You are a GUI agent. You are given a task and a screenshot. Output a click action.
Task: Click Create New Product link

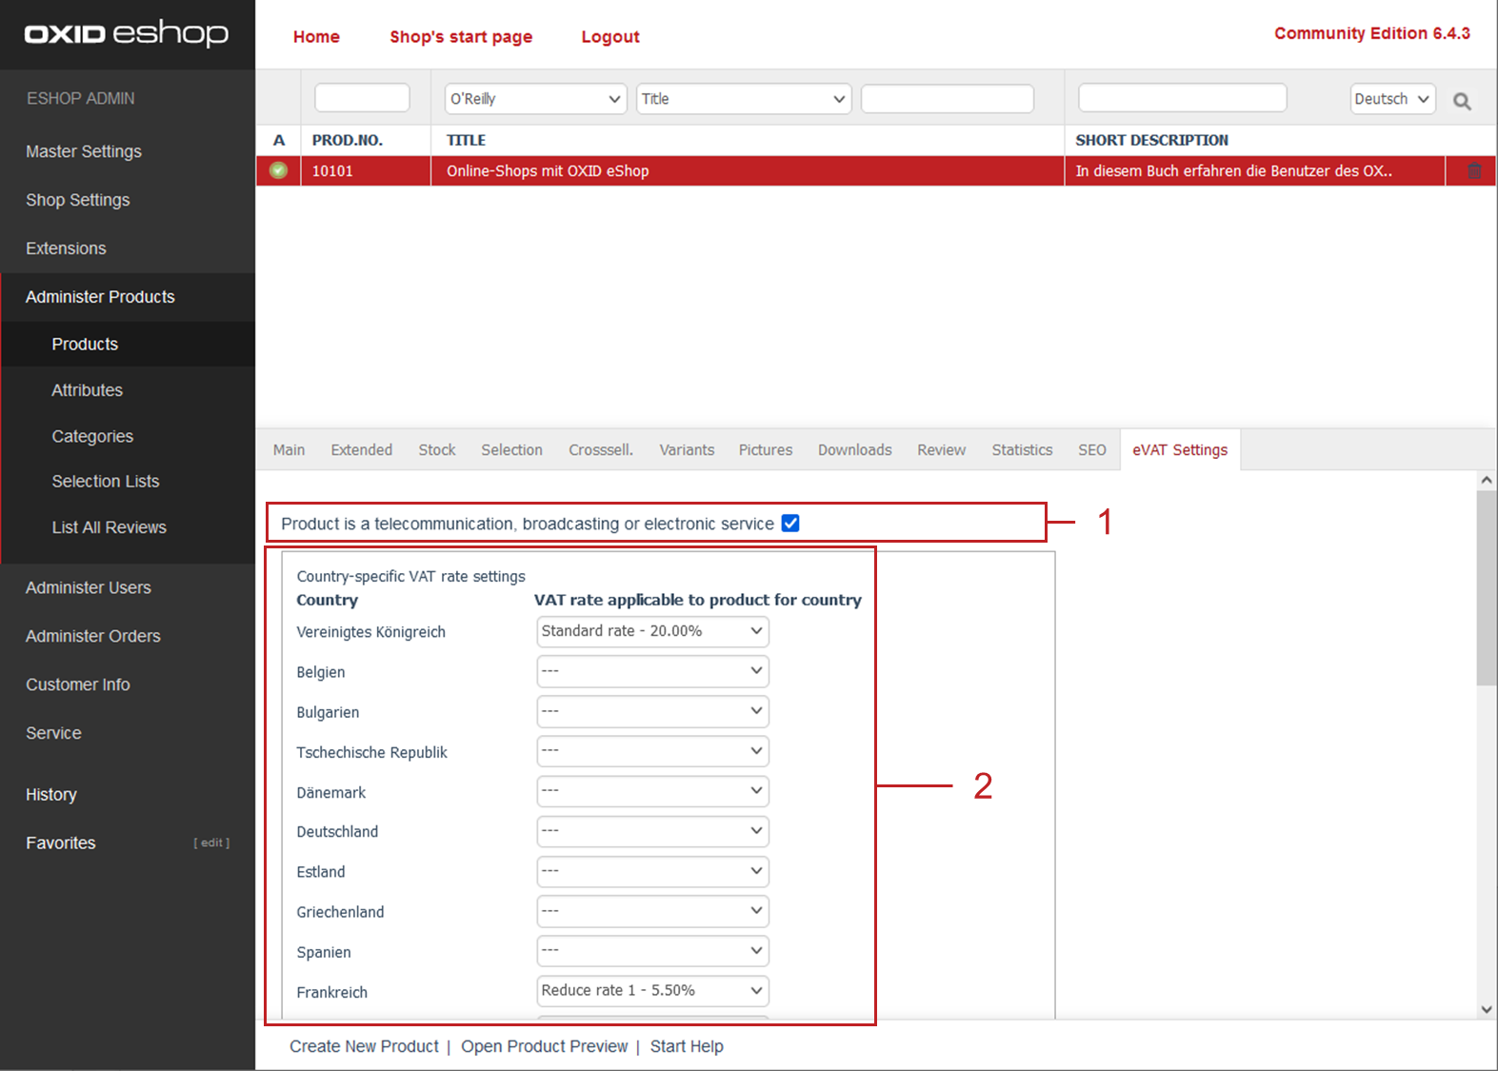point(364,1046)
